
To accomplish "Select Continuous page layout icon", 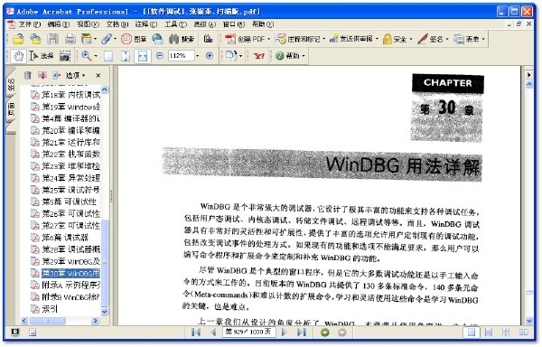I will click(489, 333).
